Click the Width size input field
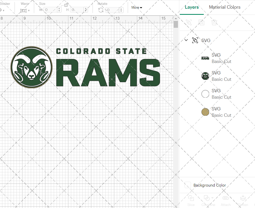The height and width of the screenshot is (208, 255). coord(50,10)
